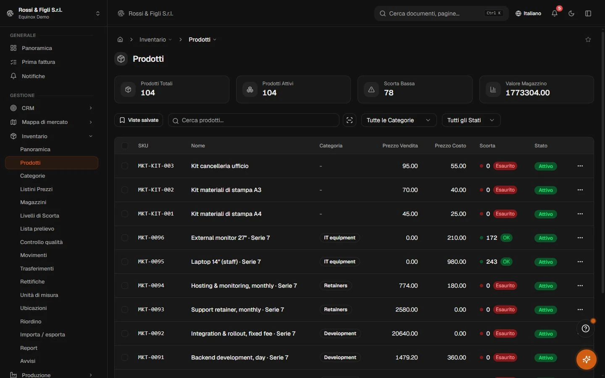
Task: Click the Valore Magazzino chart icon
Action: click(493, 89)
